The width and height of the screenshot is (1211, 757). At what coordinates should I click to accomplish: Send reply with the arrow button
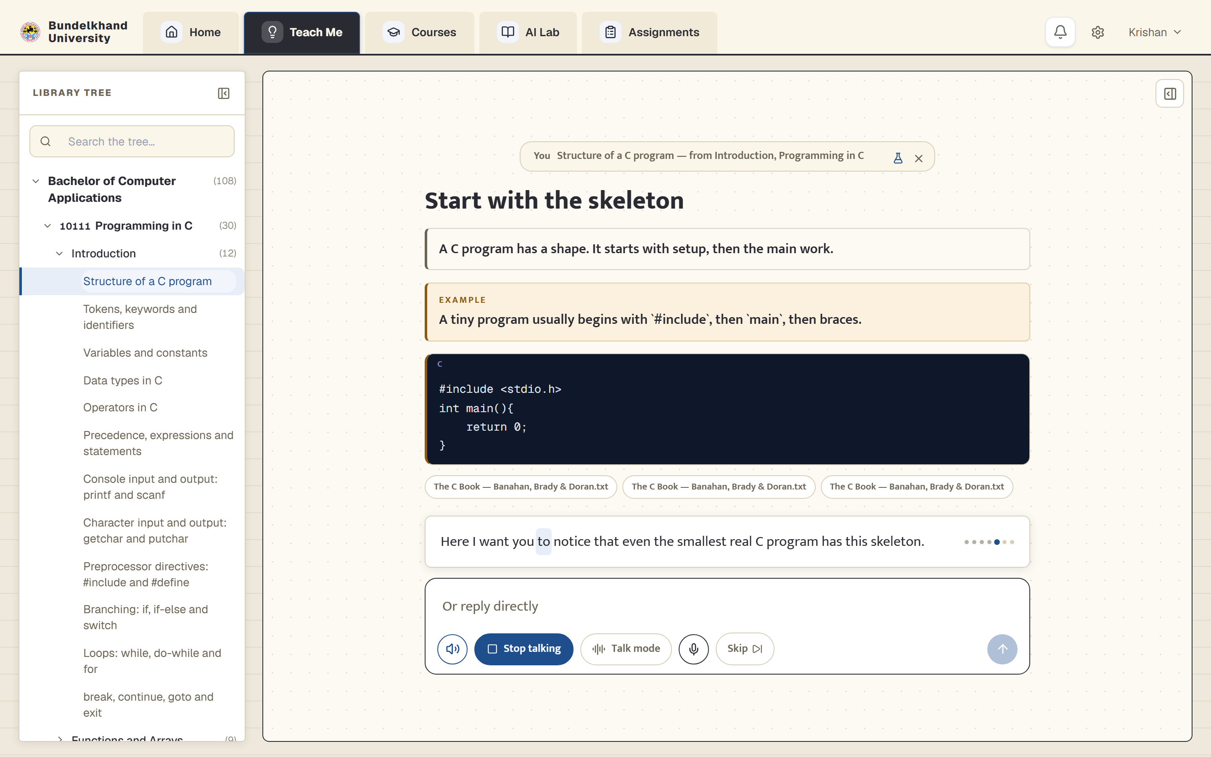coord(1002,649)
